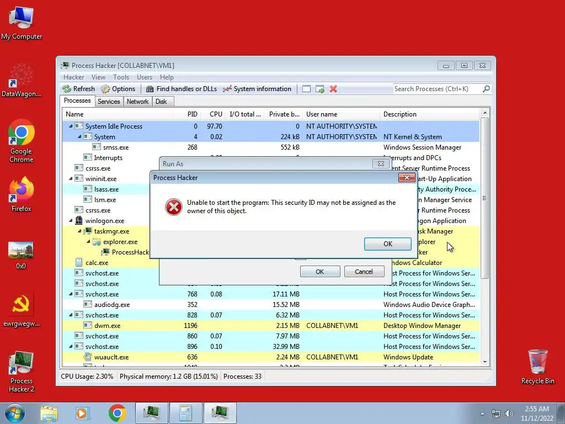Select the audiodg.exe process
The height and width of the screenshot is (424, 565).
270,304
